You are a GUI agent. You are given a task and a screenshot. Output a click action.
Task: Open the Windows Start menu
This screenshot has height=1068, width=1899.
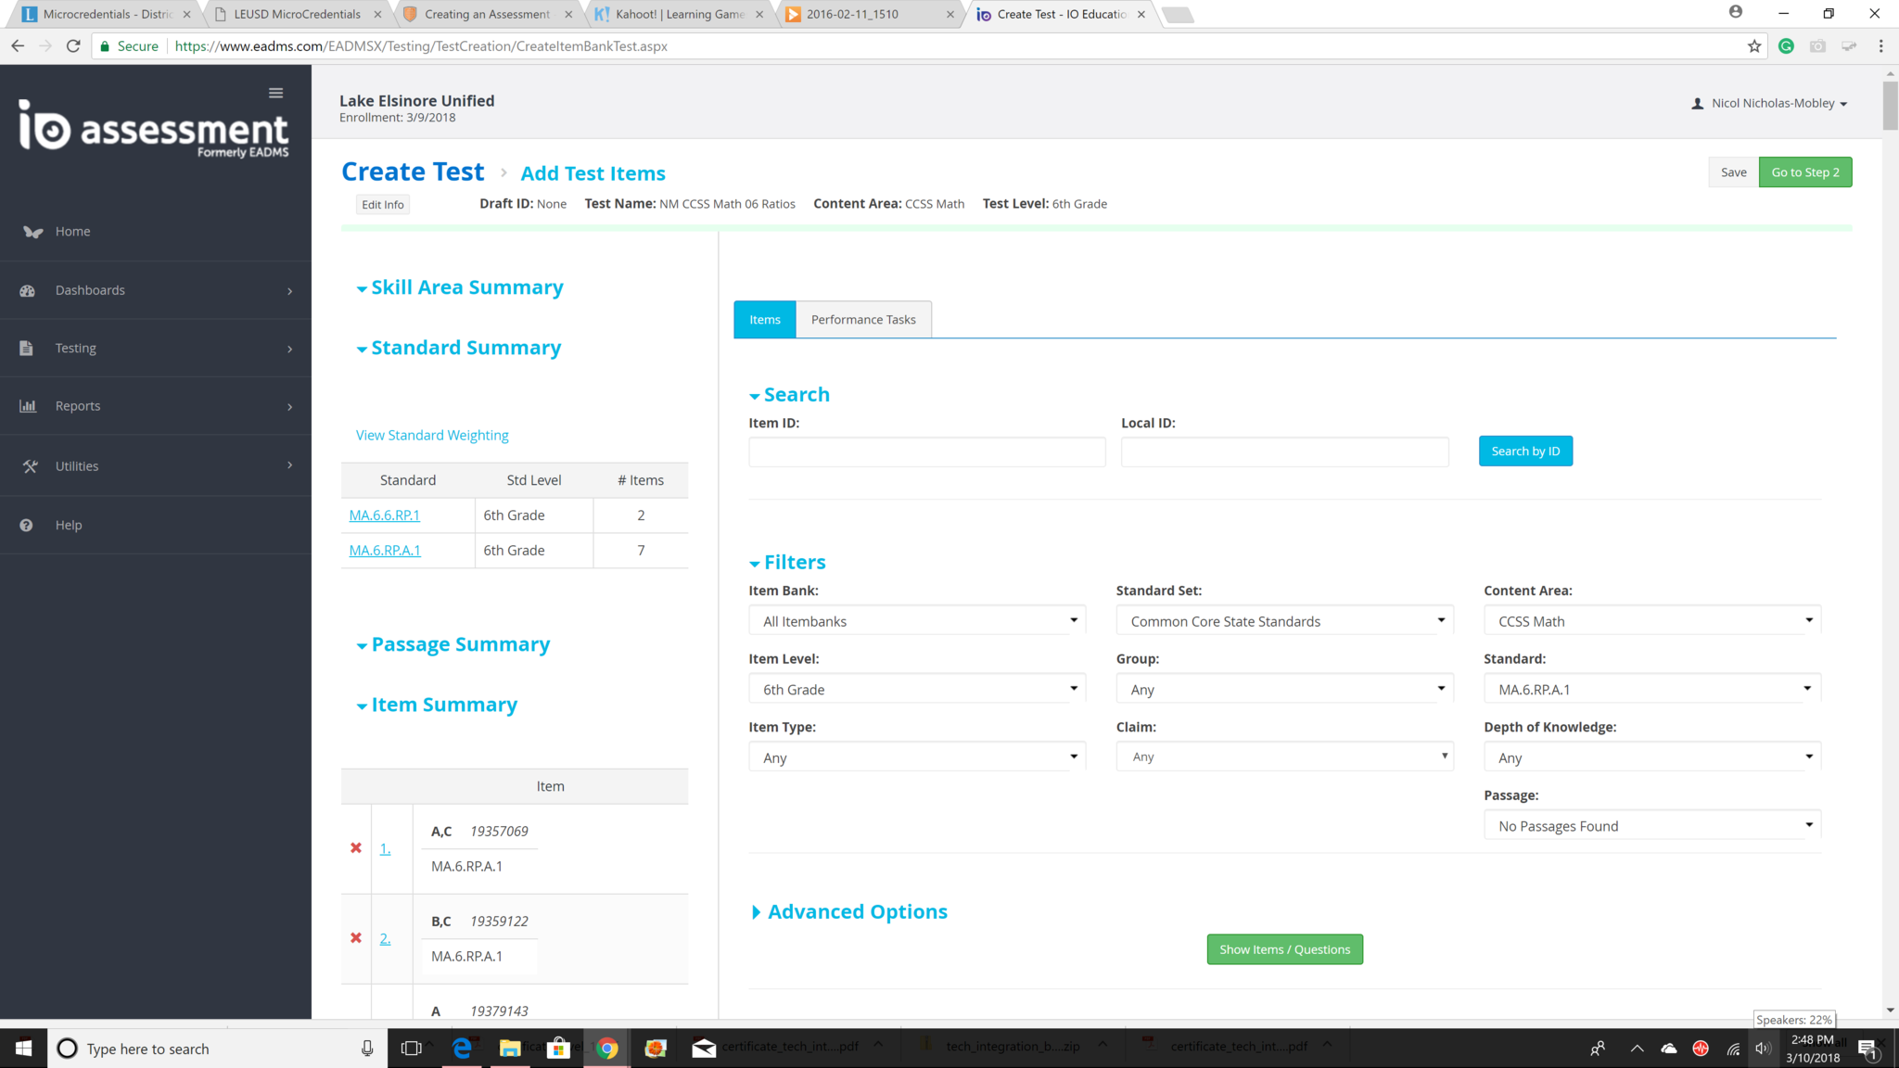tap(24, 1049)
